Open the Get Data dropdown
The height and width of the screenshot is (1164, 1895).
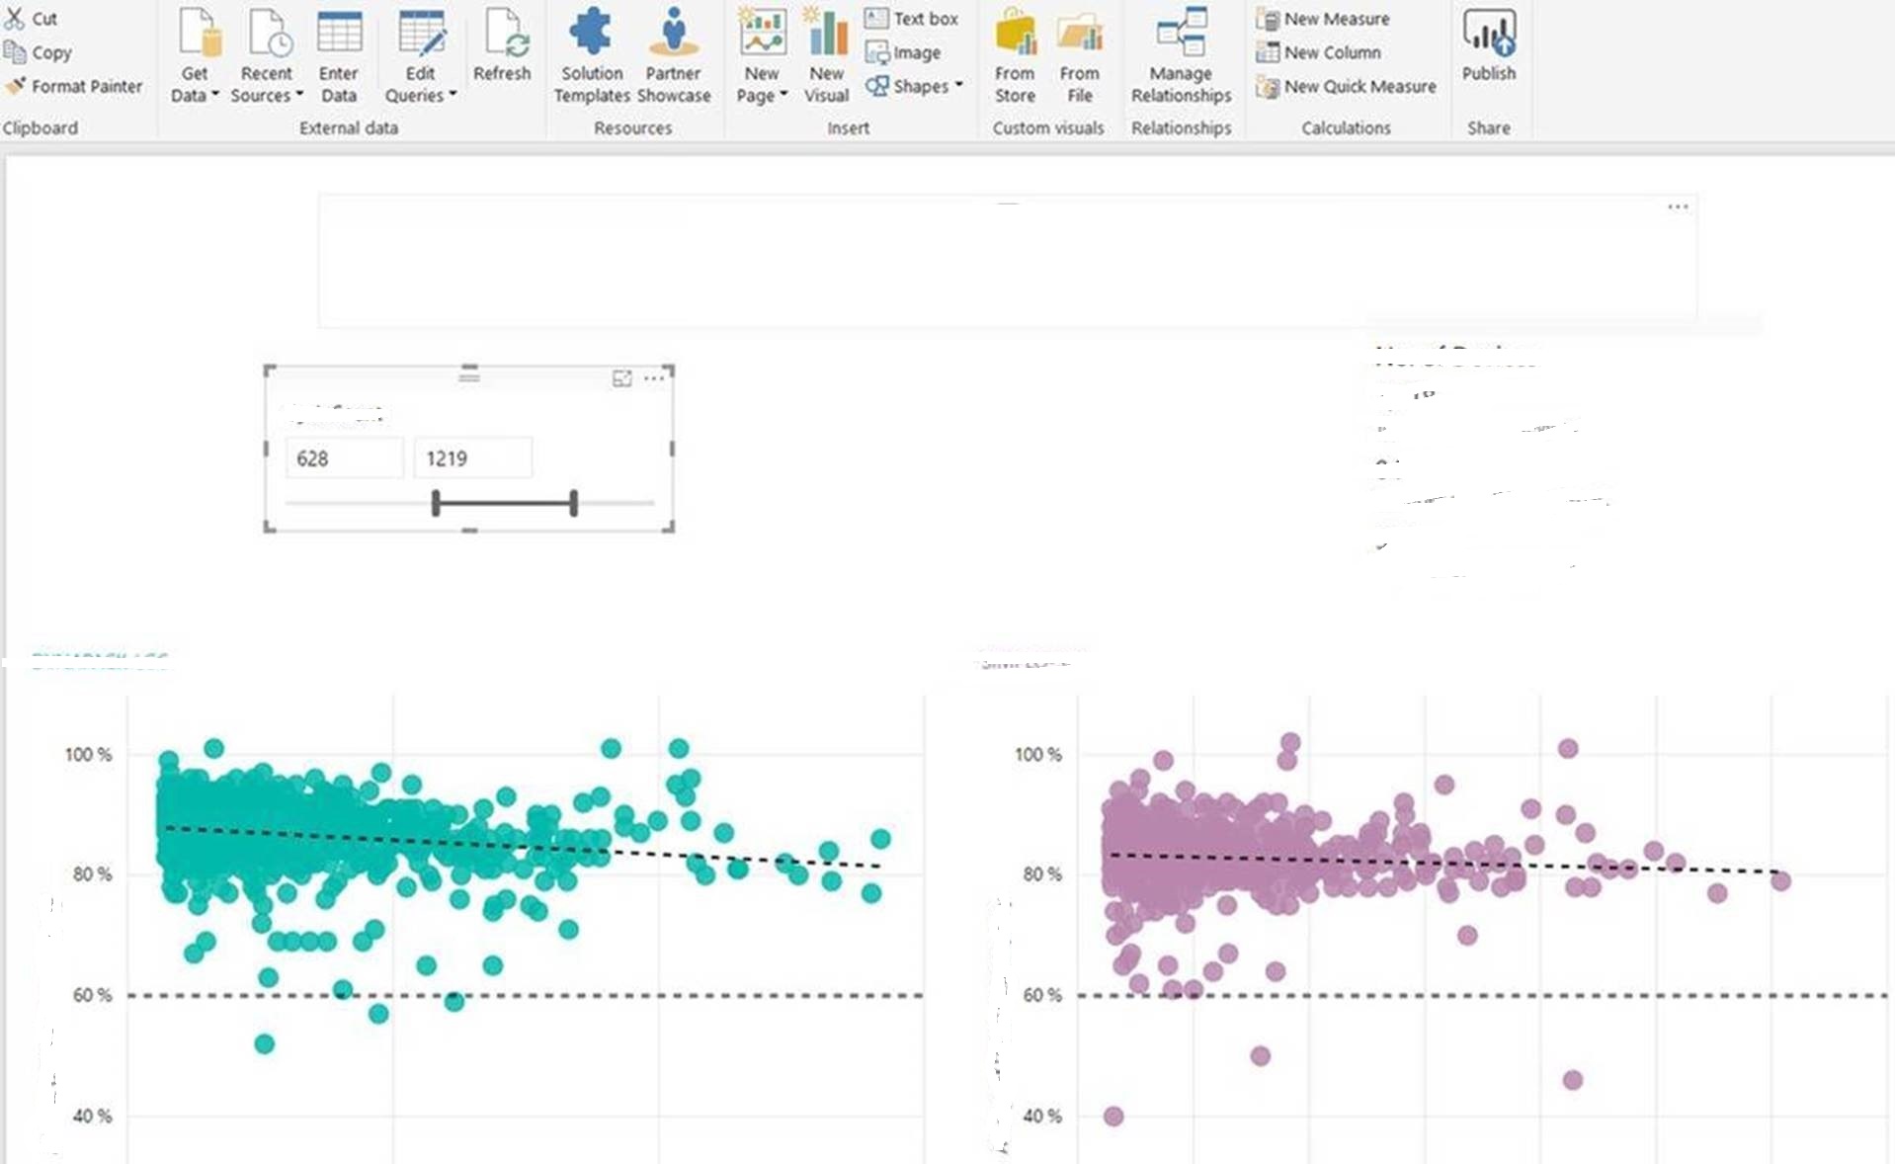[195, 55]
